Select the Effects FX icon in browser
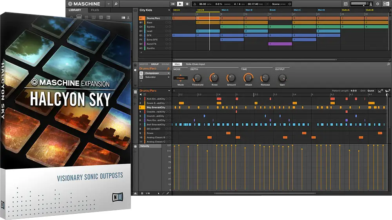The height and width of the screenshot is (220, 392). click(x=101, y=17)
